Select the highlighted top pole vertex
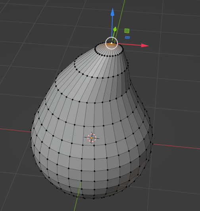This screenshot has width=200, height=211. coord(112,43)
